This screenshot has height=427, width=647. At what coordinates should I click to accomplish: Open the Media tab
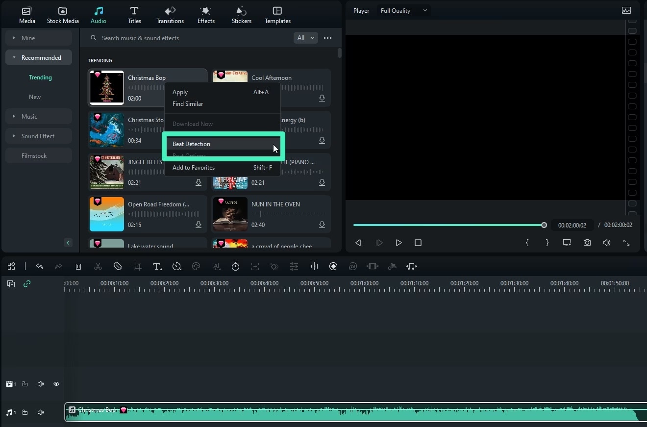pos(27,15)
